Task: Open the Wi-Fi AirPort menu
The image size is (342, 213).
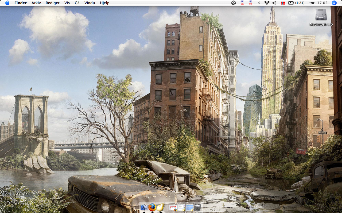Action: (267, 3)
